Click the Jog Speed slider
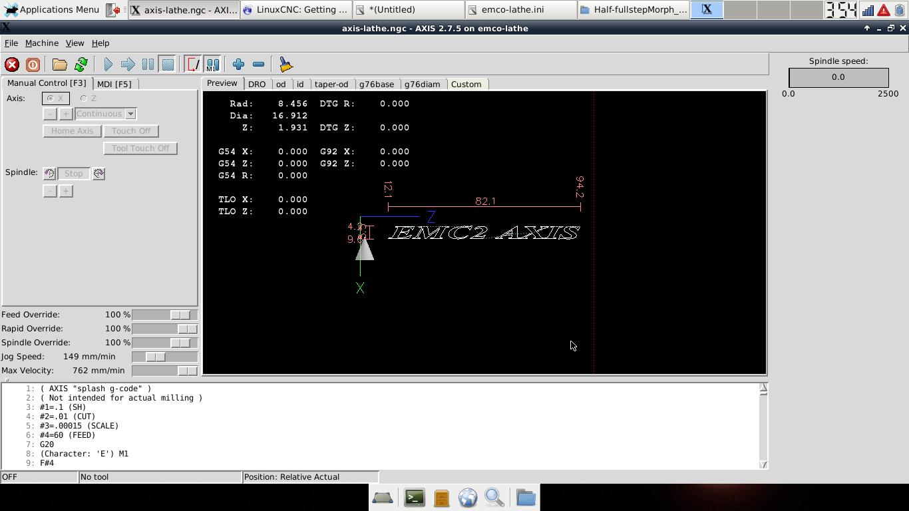 [165, 357]
